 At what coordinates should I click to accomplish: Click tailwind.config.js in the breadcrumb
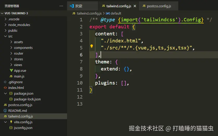pos(89,13)
